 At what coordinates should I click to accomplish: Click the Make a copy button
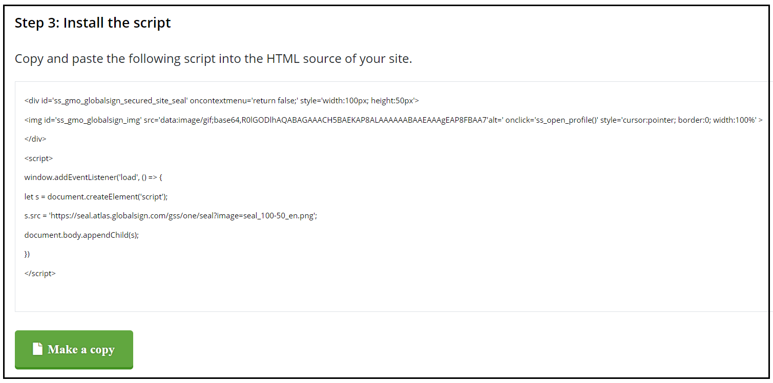pyautogui.click(x=74, y=349)
